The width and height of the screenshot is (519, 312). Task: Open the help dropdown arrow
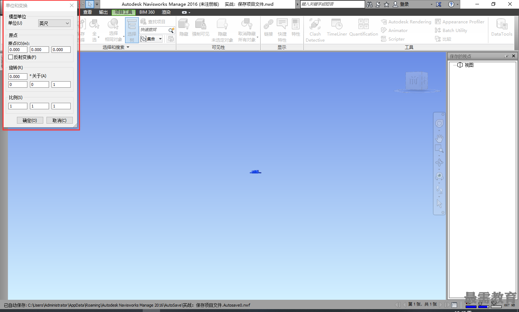[458, 4]
